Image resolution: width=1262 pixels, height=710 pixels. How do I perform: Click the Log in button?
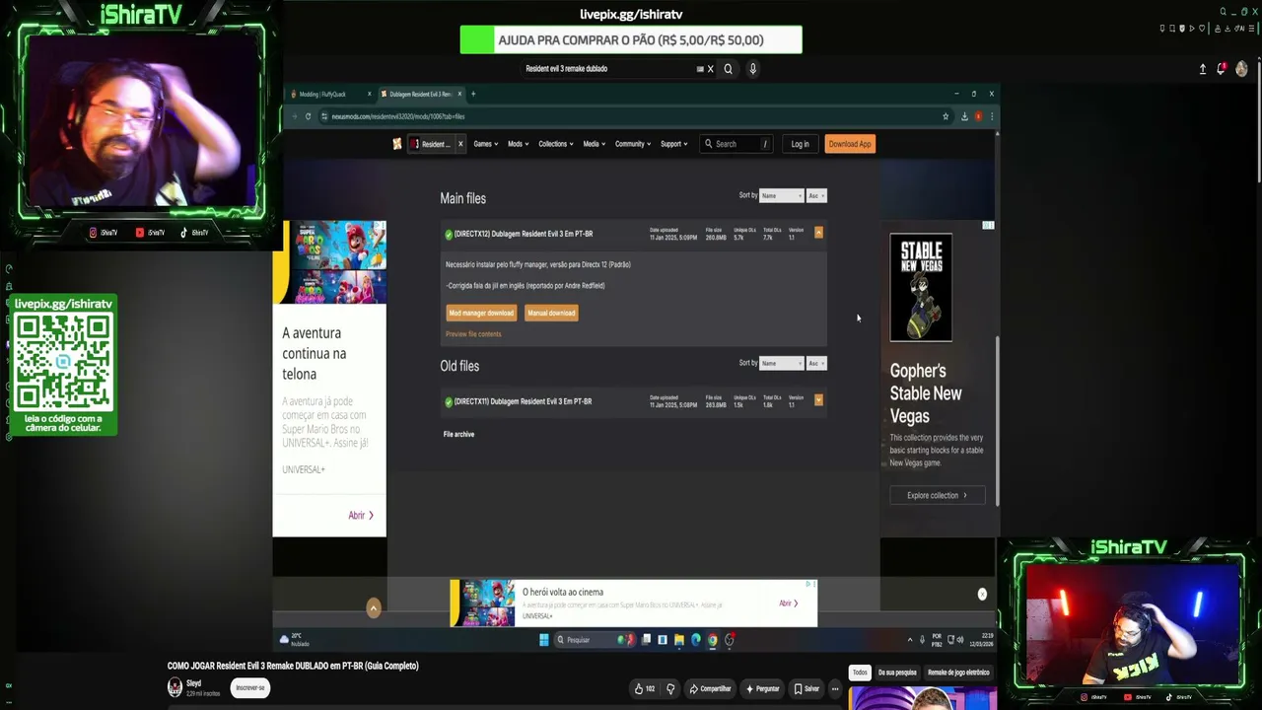(x=800, y=144)
